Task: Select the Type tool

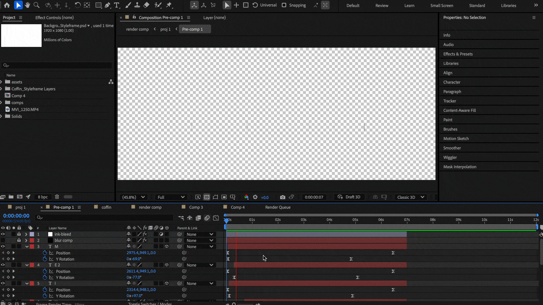Action: click(x=117, y=5)
